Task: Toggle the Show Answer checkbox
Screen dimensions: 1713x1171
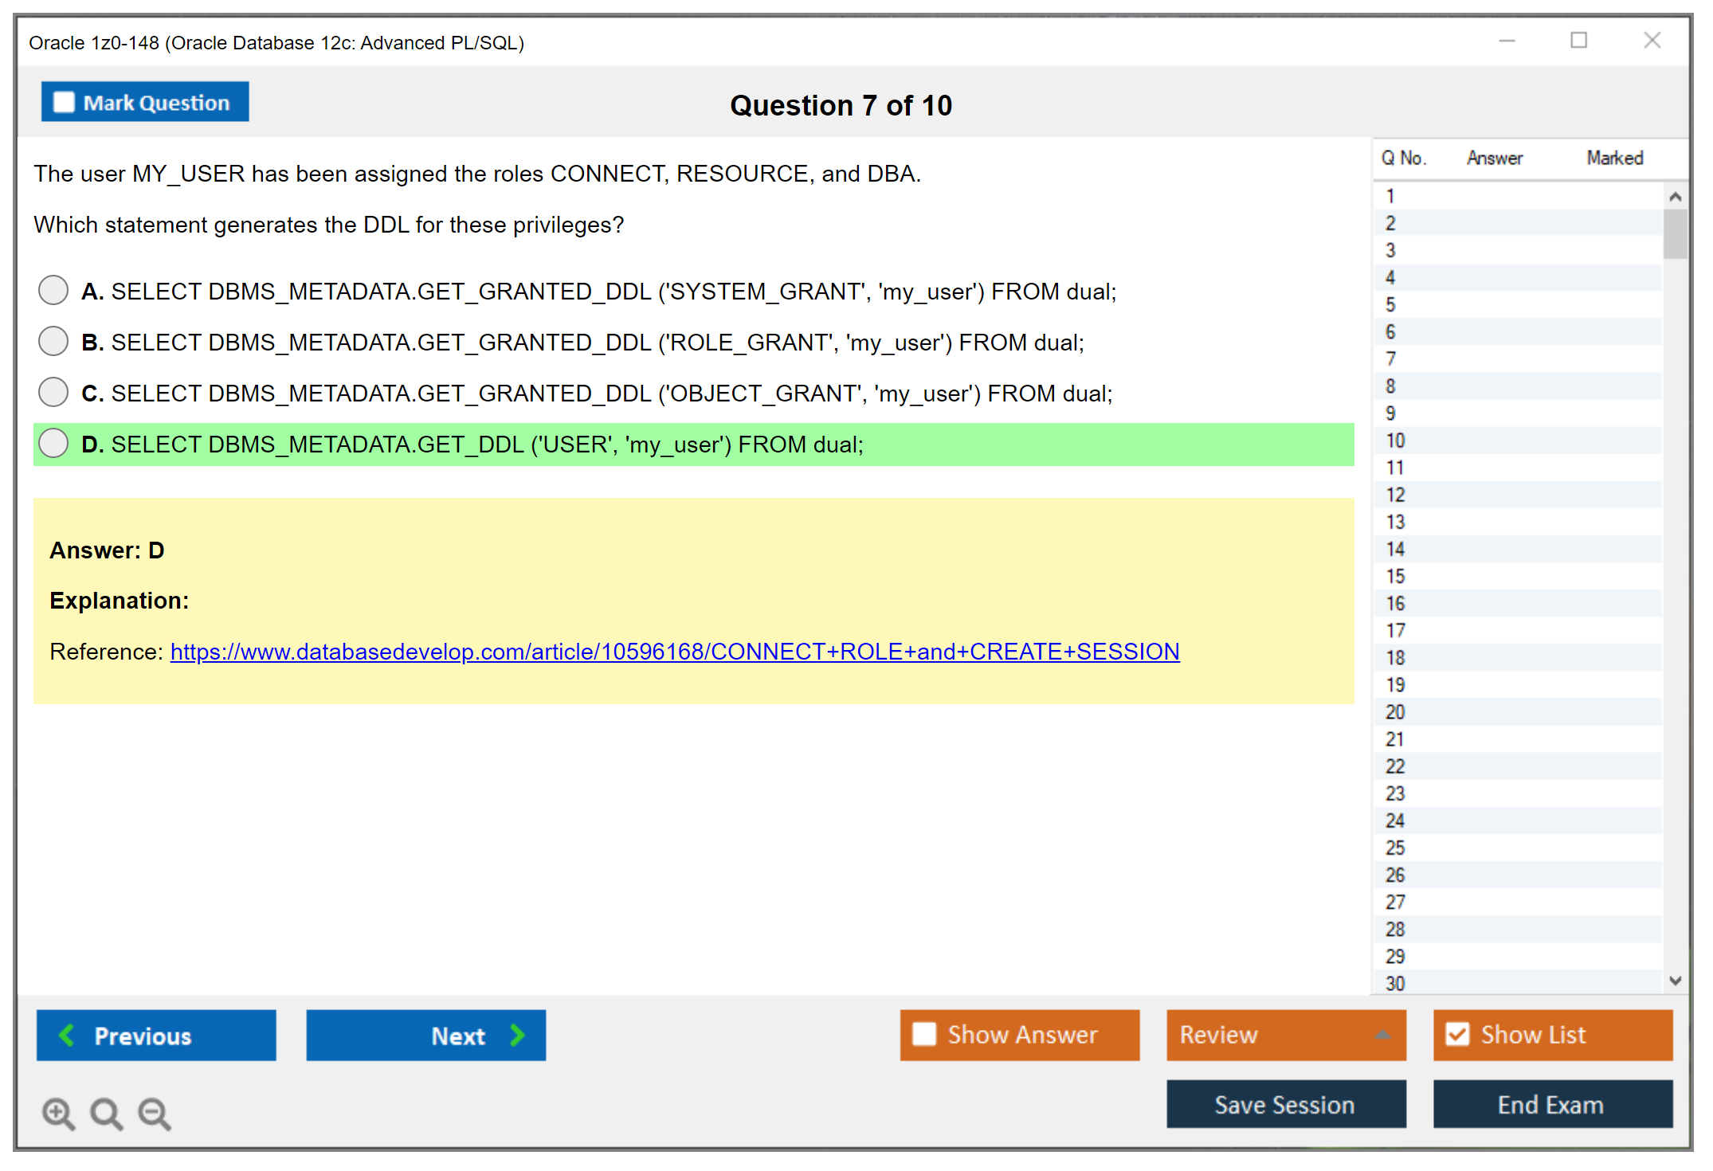Action: pyautogui.click(x=924, y=1034)
